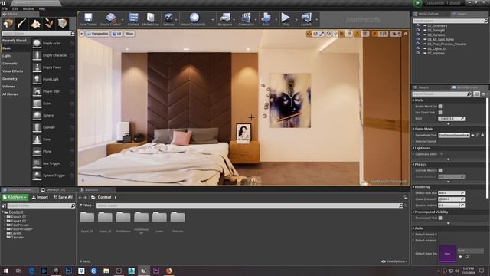The image size is (490, 276).
Task: Select the Cube actor icon
Action: tap(37, 103)
